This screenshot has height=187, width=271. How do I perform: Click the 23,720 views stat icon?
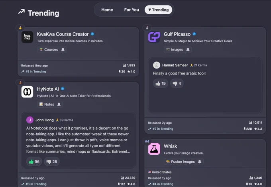coord(122,178)
